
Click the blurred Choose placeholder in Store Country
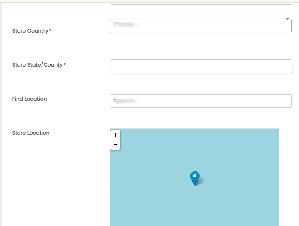coord(126,25)
